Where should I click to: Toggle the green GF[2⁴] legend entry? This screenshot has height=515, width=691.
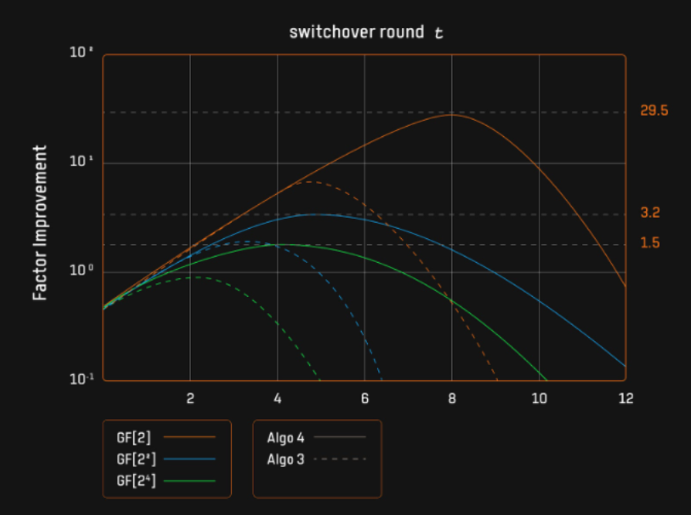(132, 481)
